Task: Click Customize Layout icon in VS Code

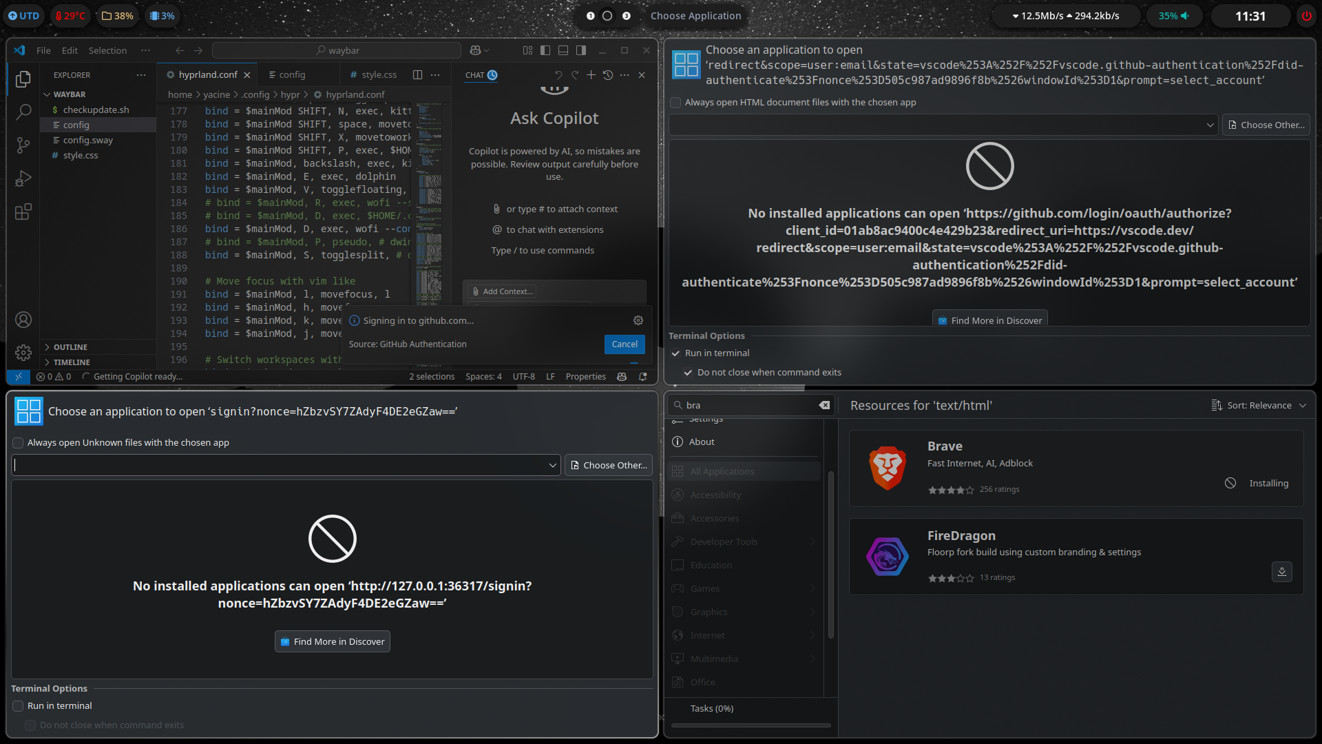Action: click(x=527, y=50)
